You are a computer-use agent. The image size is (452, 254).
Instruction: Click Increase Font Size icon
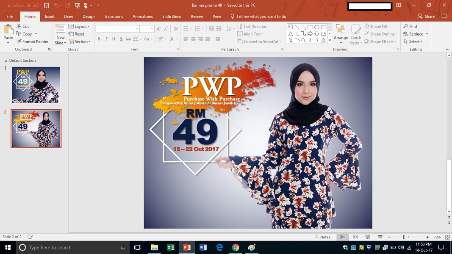[x=158, y=29]
